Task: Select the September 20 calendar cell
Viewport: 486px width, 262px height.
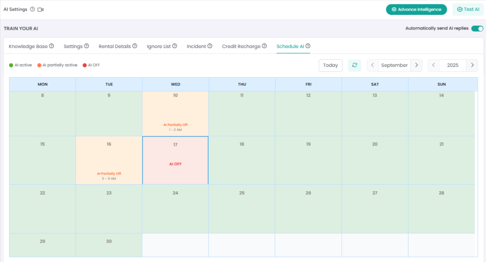Action: tap(375, 160)
